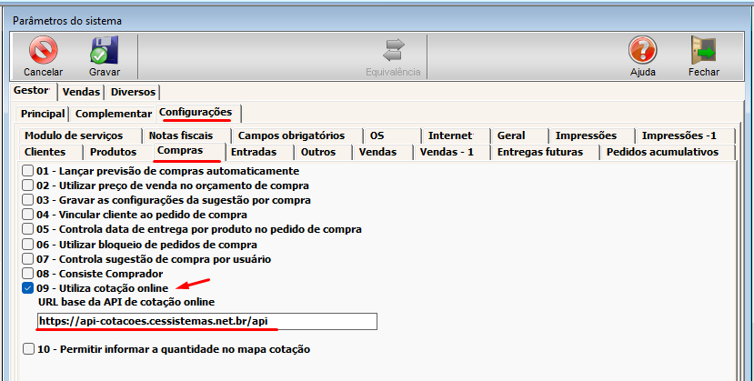Enable 08 Consiste Comprador option
The width and height of the screenshot is (754, 381).
click(x=28, y=274)
